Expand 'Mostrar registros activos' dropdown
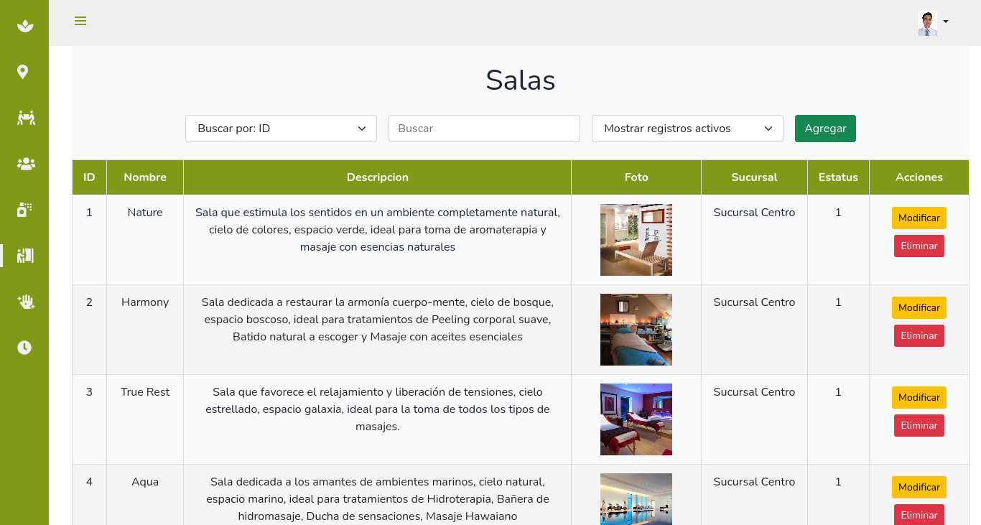 pyautogui.click(x=687, y=129)
